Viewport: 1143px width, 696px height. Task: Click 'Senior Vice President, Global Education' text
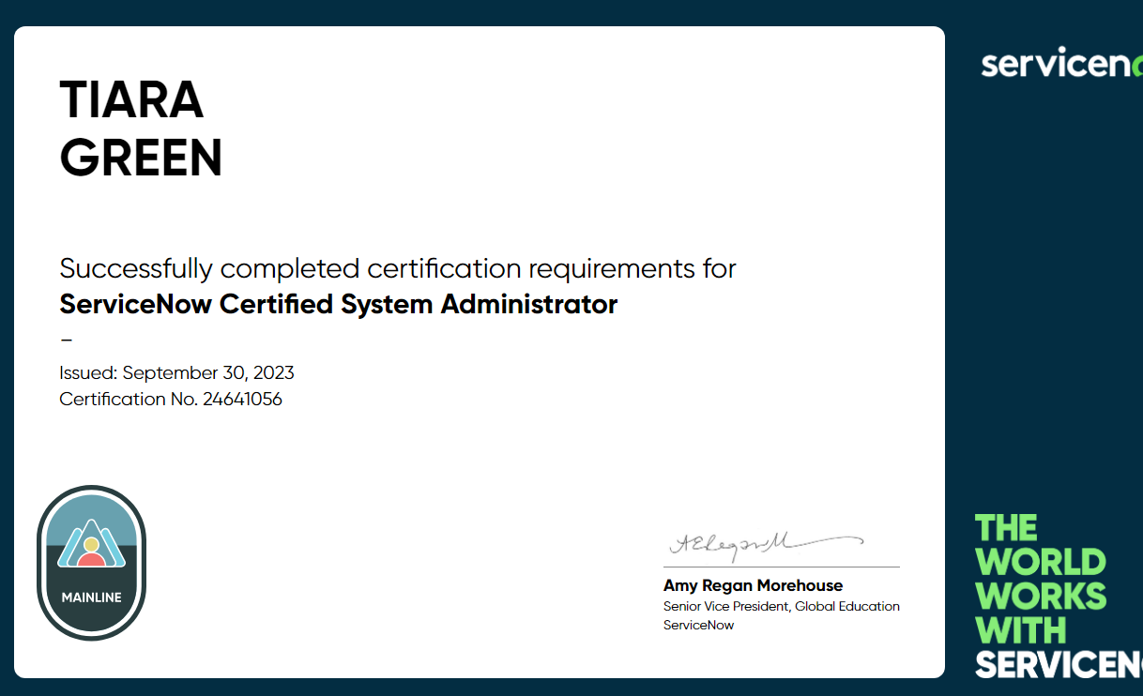pyautogui.click(x=781, y=606)
